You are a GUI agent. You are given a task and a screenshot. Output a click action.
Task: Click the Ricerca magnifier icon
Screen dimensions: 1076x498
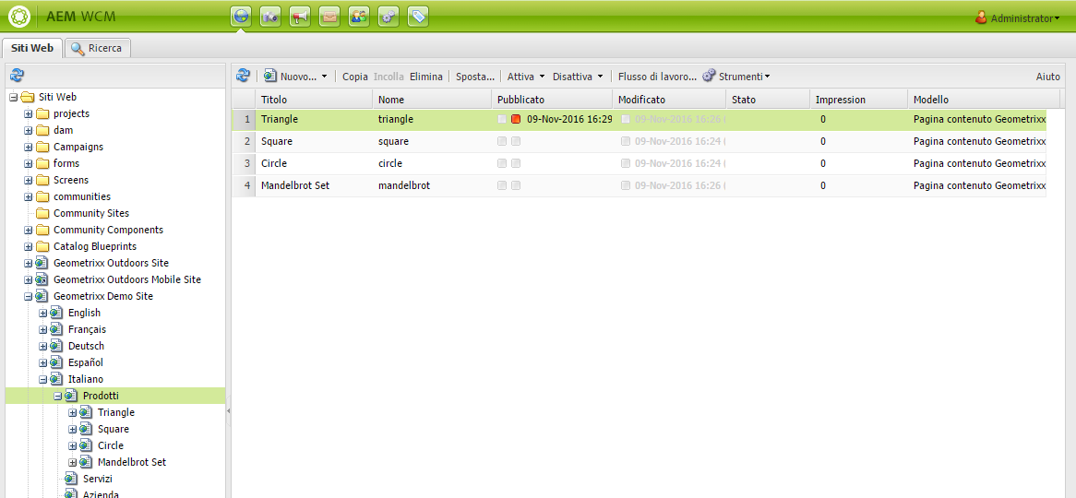(78, 49)
